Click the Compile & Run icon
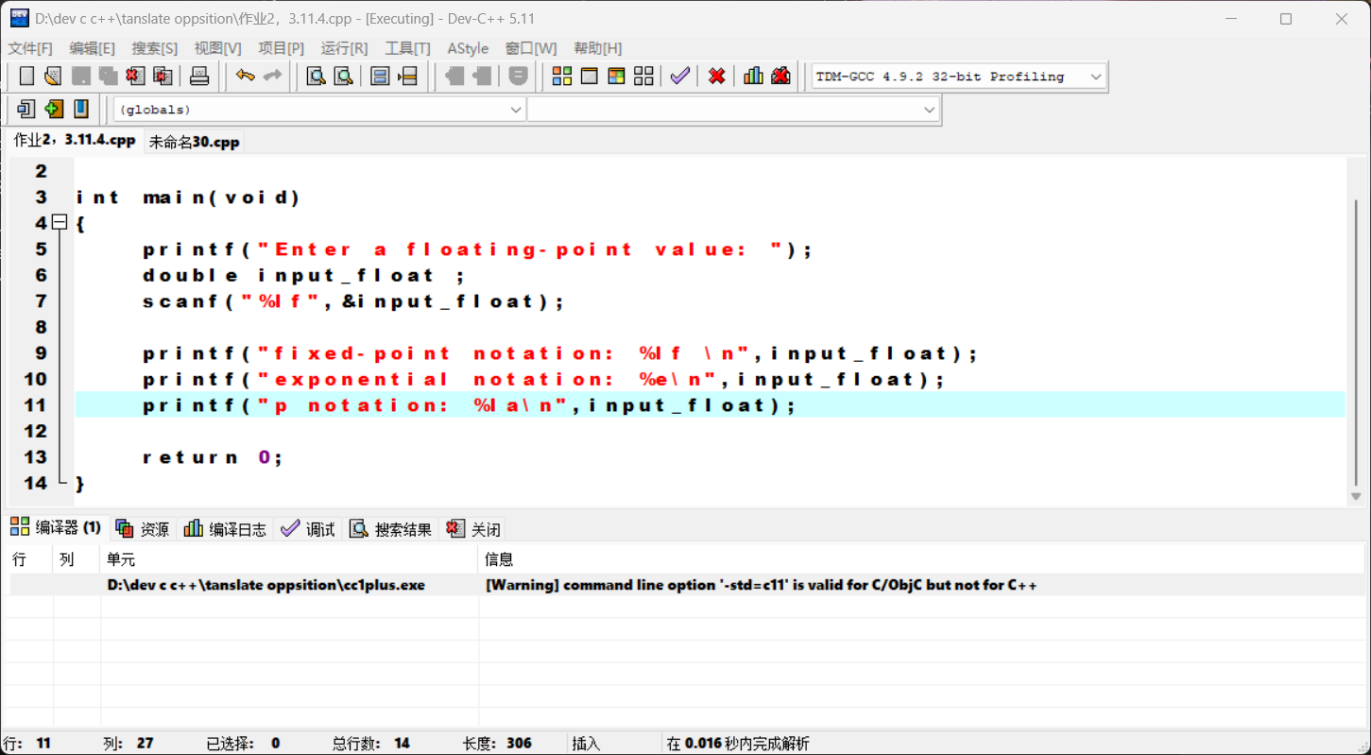The height and width of the screenshot is (755, 1371). [x=617, y=77]
